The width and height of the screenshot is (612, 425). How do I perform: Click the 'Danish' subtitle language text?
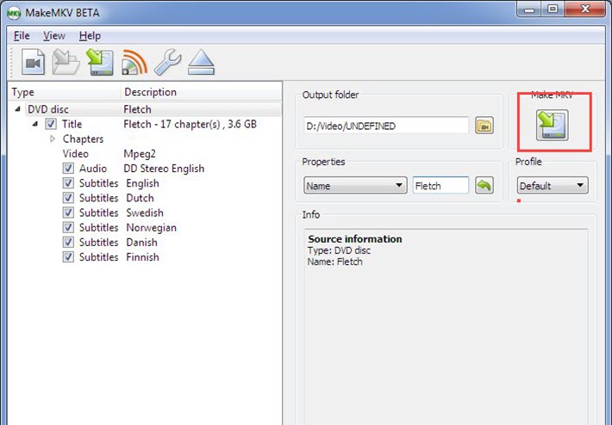point(141,243)
